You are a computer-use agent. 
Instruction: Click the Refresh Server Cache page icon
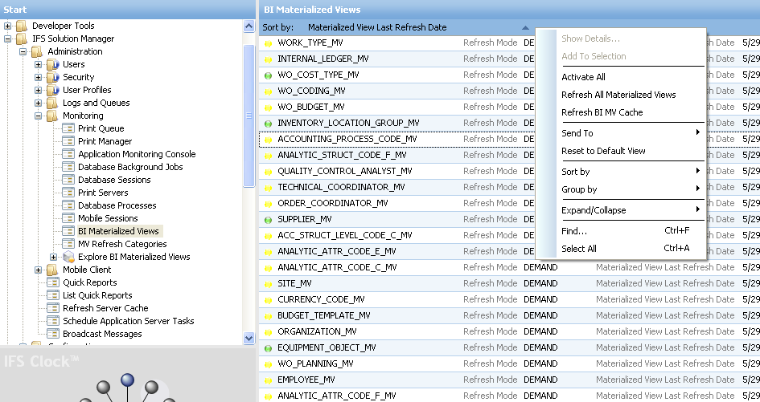[x=53, y=308]
